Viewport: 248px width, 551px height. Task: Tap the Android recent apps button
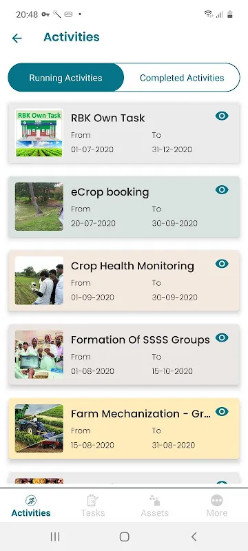click(x=55, y=537)
